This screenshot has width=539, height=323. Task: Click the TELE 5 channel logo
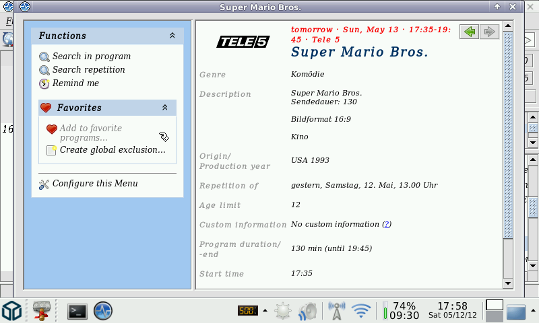243,42
